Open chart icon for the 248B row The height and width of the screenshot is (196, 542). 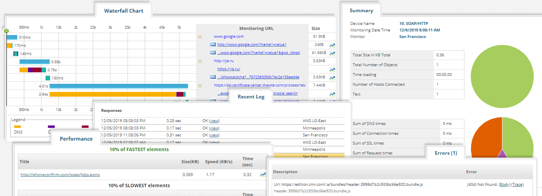click(x=333, y=45)
